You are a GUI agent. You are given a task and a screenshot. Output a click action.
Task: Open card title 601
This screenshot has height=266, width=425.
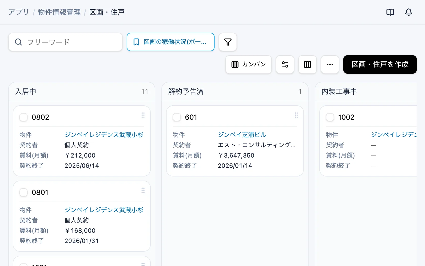[191, 117]
